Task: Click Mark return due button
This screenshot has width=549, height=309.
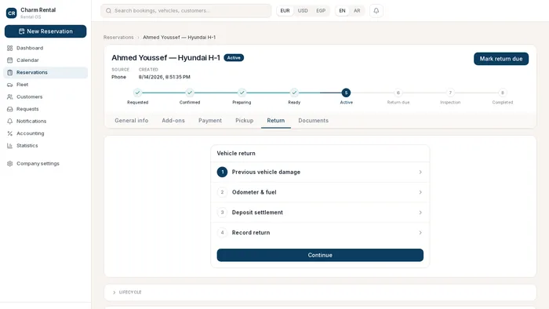Action: tap(501, 59)
